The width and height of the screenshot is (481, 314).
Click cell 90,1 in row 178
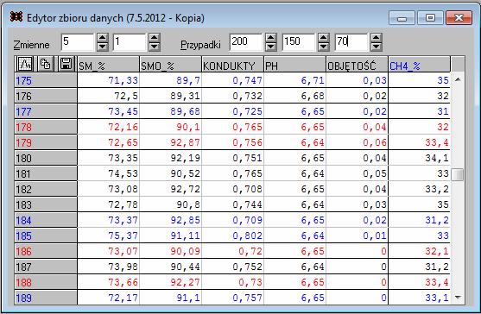pos(171,127)
